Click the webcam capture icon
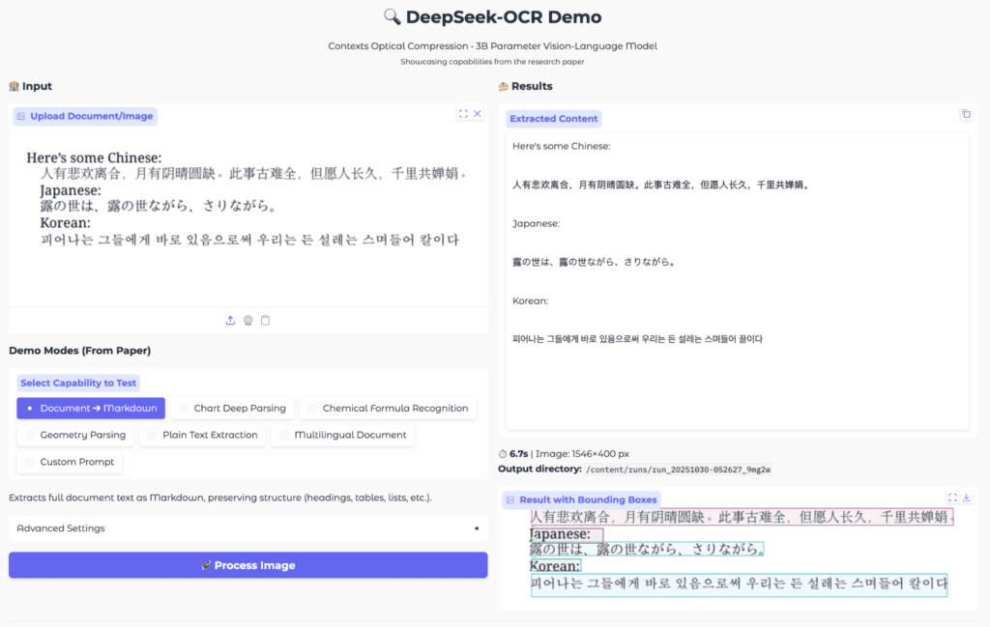This screenshot has width=990, height=627. pyautogui.click(x=247, y=321)
